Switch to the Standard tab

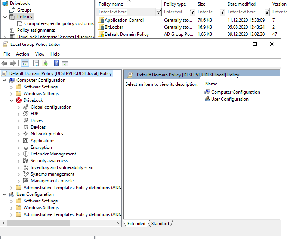160,224
